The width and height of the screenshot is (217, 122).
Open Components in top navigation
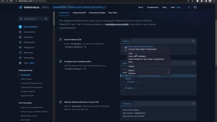point(153,7)
